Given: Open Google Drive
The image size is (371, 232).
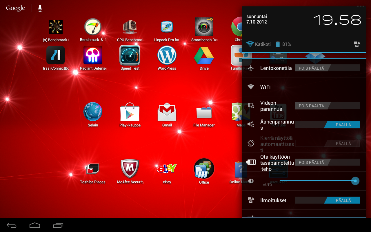Looking at the screenshot, I should (204, 58).
